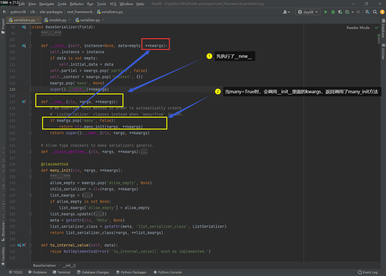Click ListSerializer on line 157
The image size is (386, 276).
208,226
